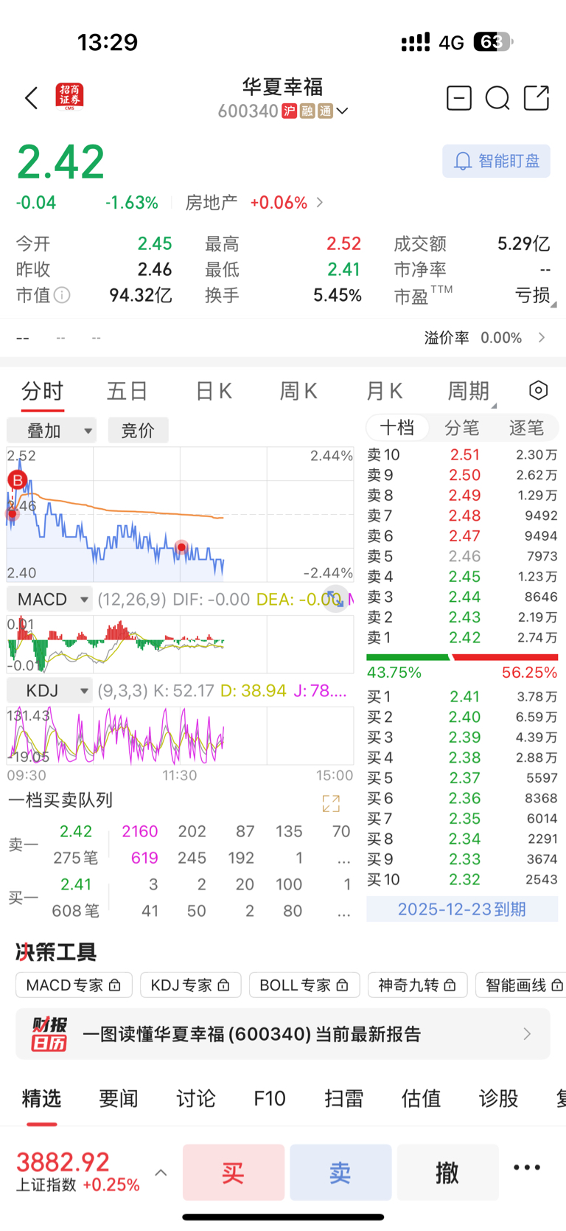Tap 撤 cancel order button
This screenshot has width=566, height=1231.
447,1172
